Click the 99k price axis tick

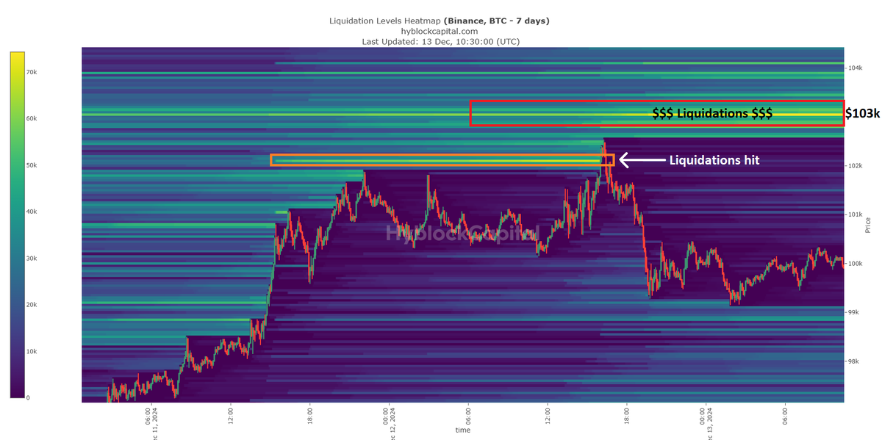point(853,312)
